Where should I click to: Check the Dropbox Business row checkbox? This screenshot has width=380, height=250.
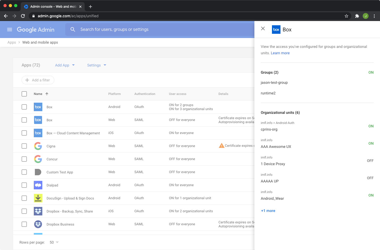[24, 224]
